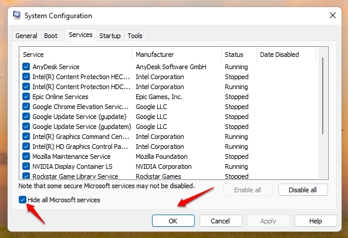Click Mozilla Foundation manufacturer cell
This screenshot has width=348, height=238.
[161, 157]
